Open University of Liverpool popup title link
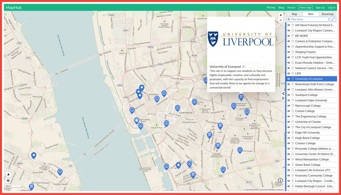Screen dimensions: 341x195 (x=225, y=67)
